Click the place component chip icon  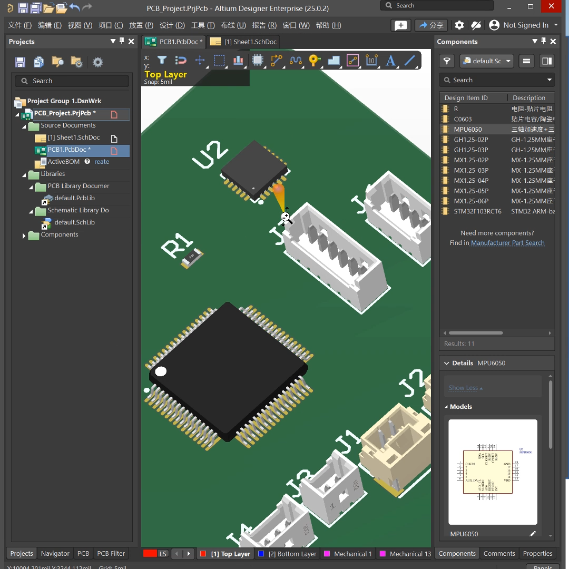pyautogui.click(x=257, y=61)
